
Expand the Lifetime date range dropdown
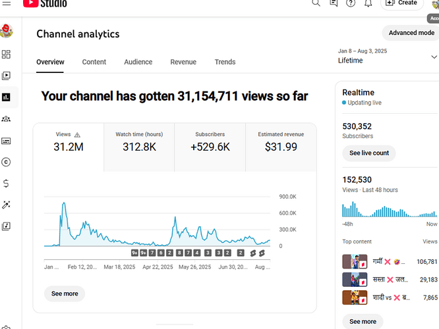(x=433, y=57)
